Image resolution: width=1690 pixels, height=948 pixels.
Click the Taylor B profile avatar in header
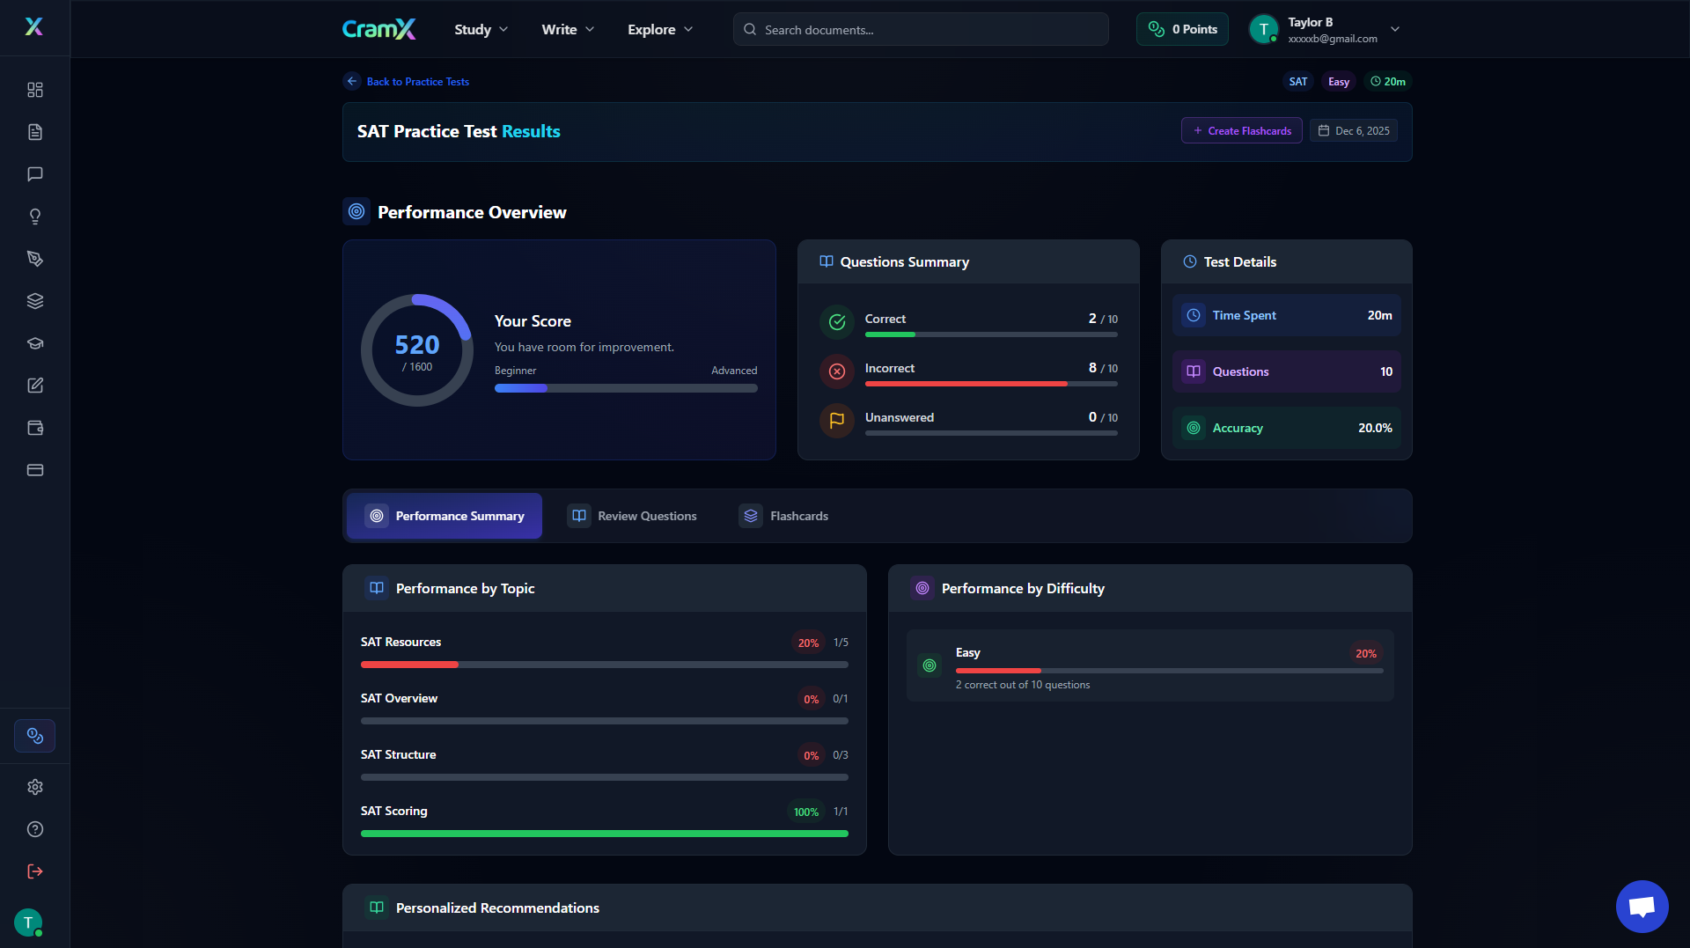click(1264, 29)
